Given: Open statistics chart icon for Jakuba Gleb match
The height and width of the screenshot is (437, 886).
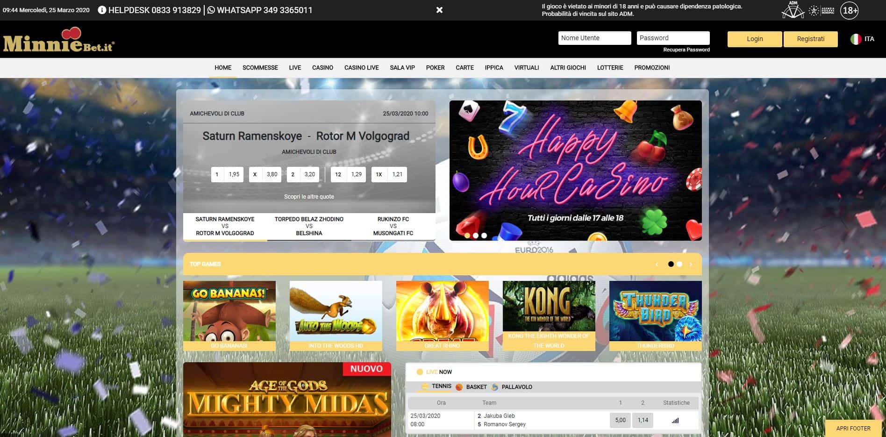Looking at the screenshot, I should (x=675, y=420).
